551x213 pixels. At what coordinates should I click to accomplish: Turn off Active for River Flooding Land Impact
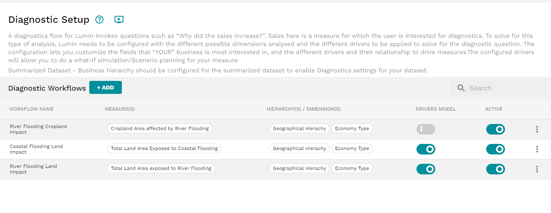coord(495,169)
